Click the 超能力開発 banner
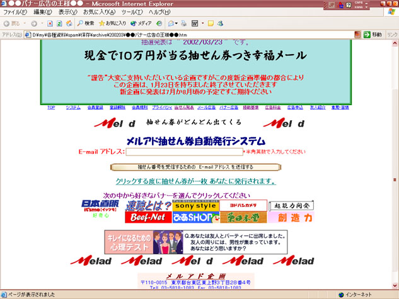The width and height of the screenshot is (399, 299). tap(291, 205)
